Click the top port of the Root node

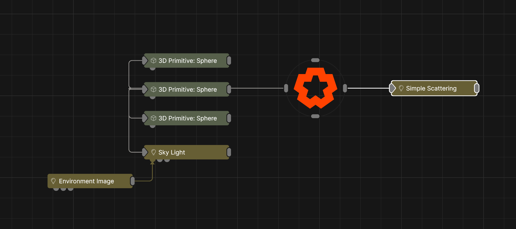(x=315, y=60)
